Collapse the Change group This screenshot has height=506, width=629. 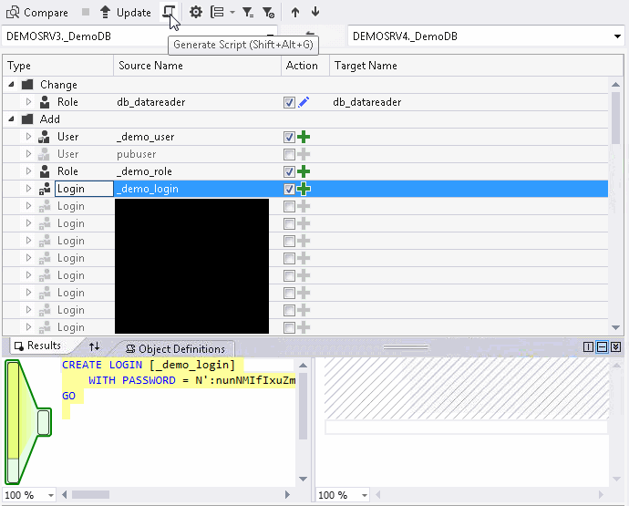click(x=13, y=85)
